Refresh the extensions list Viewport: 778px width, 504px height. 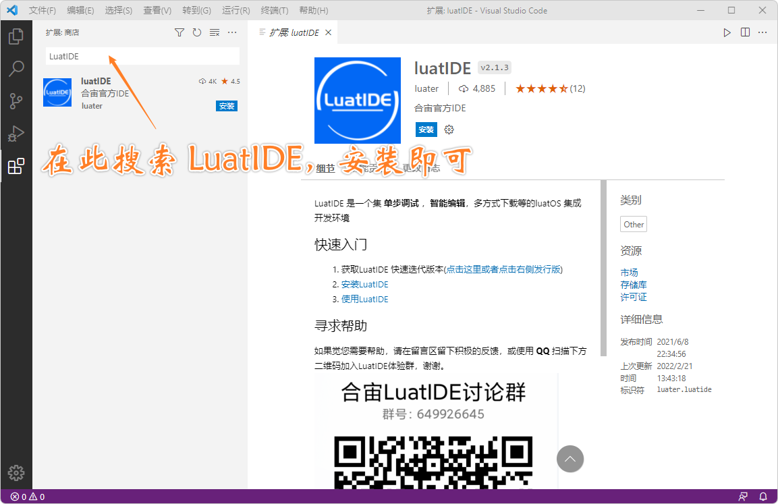(197, 32)
